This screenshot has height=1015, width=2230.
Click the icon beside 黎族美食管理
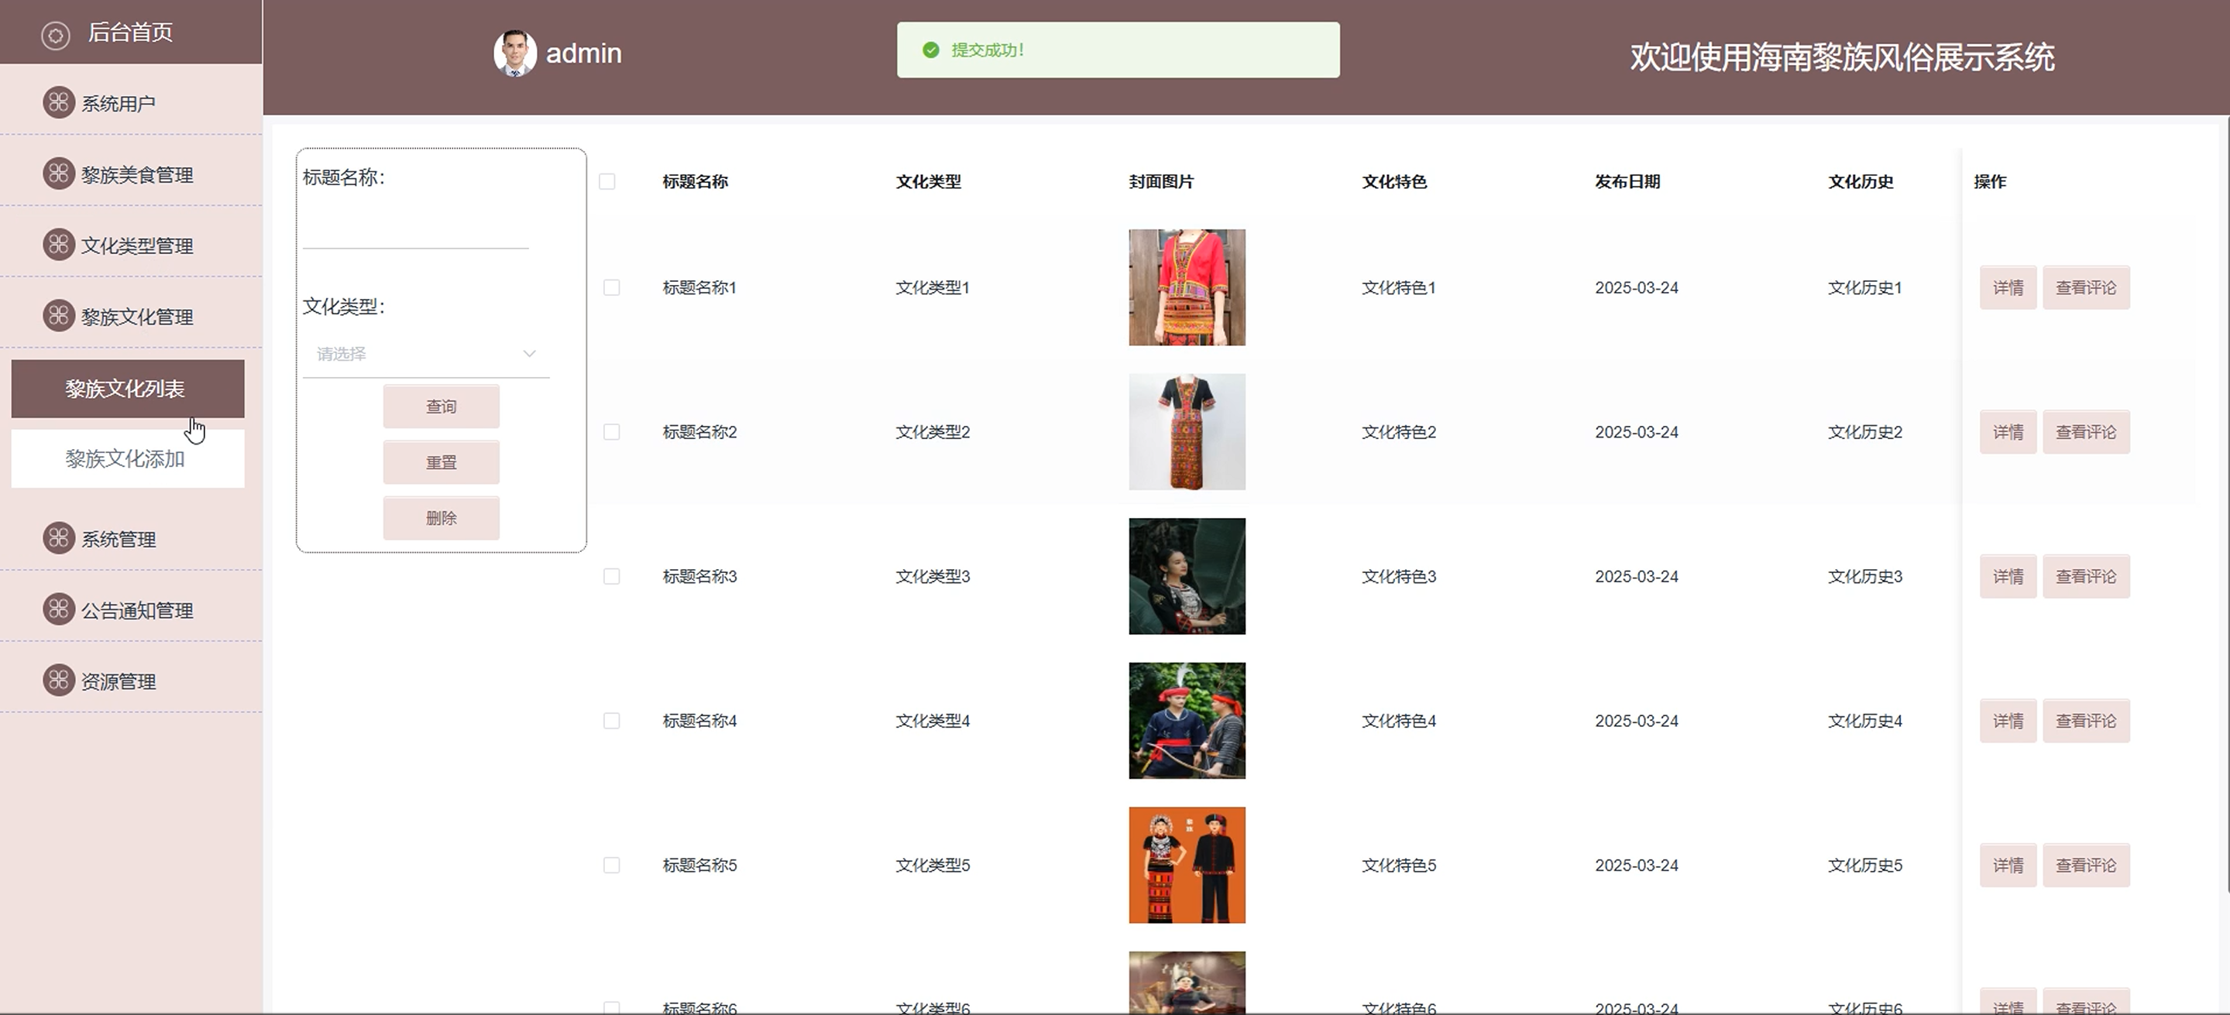pyautogui.click(x=59, y=174)
